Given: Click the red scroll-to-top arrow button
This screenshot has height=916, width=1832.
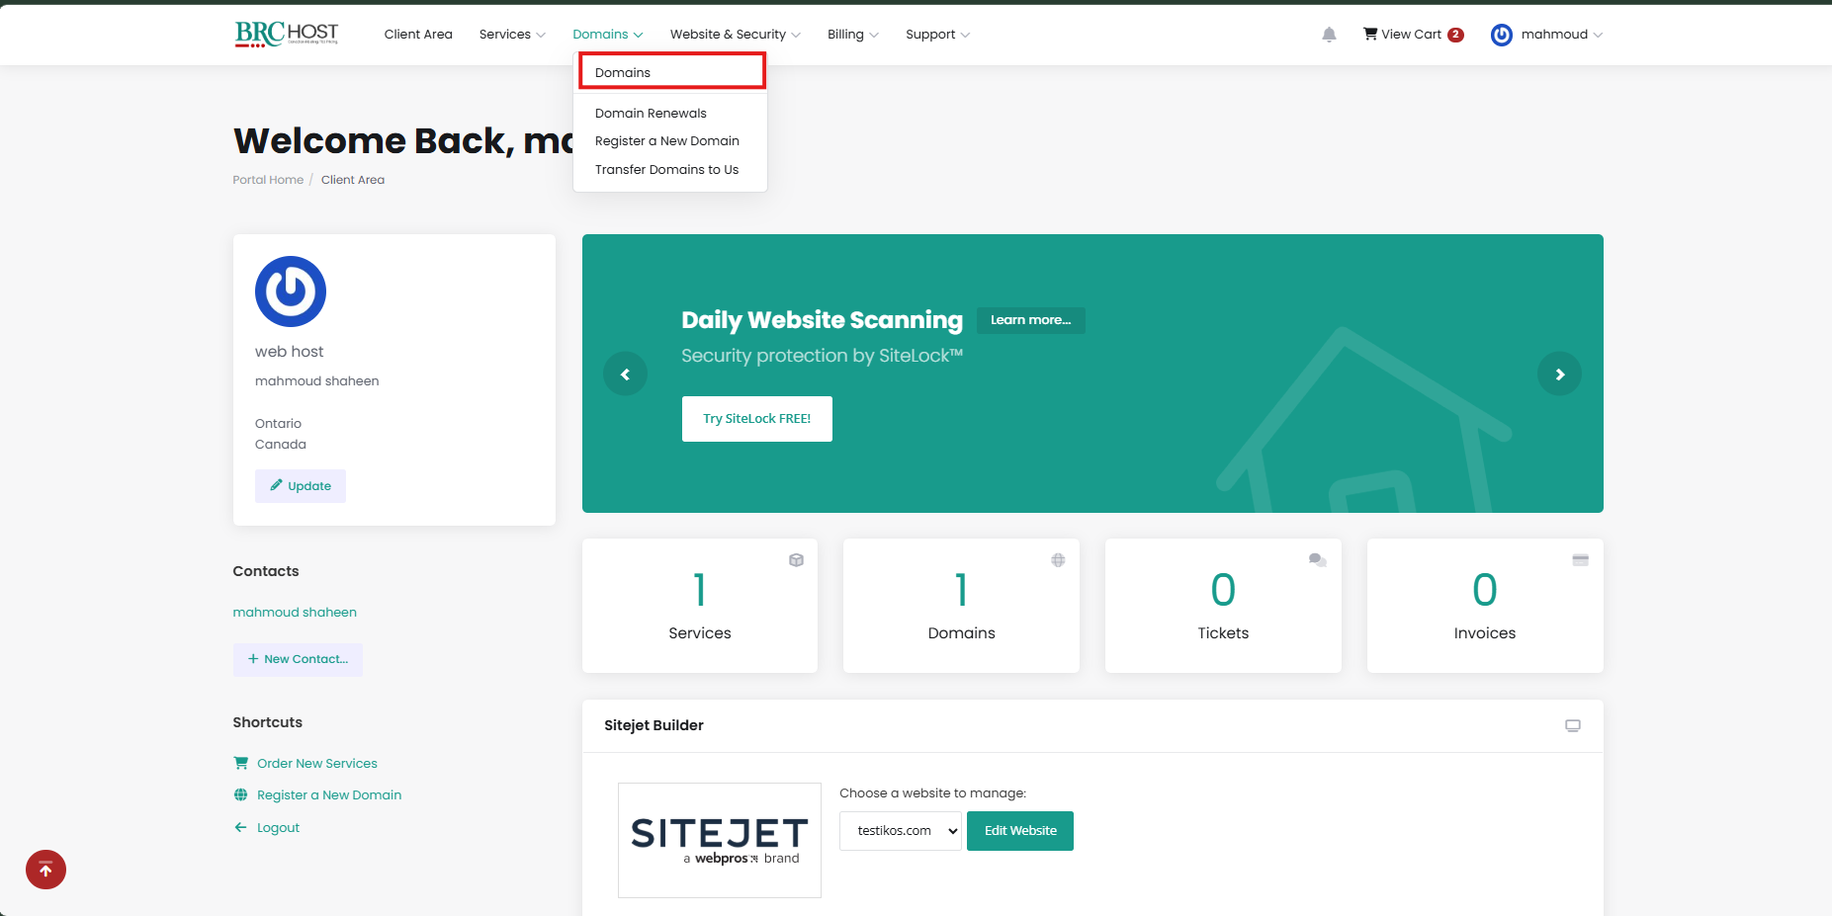Looking at the screenshot, I should pos(45,870).
